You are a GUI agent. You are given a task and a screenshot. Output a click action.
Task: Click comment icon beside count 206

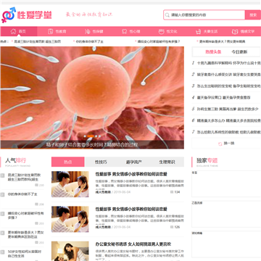[36, 204]
